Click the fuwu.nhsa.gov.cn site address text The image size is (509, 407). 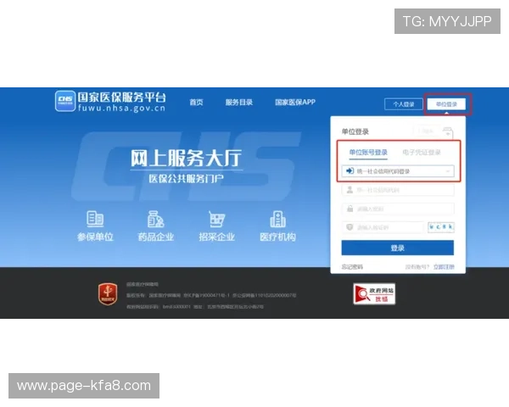click(x=121, y=108)
